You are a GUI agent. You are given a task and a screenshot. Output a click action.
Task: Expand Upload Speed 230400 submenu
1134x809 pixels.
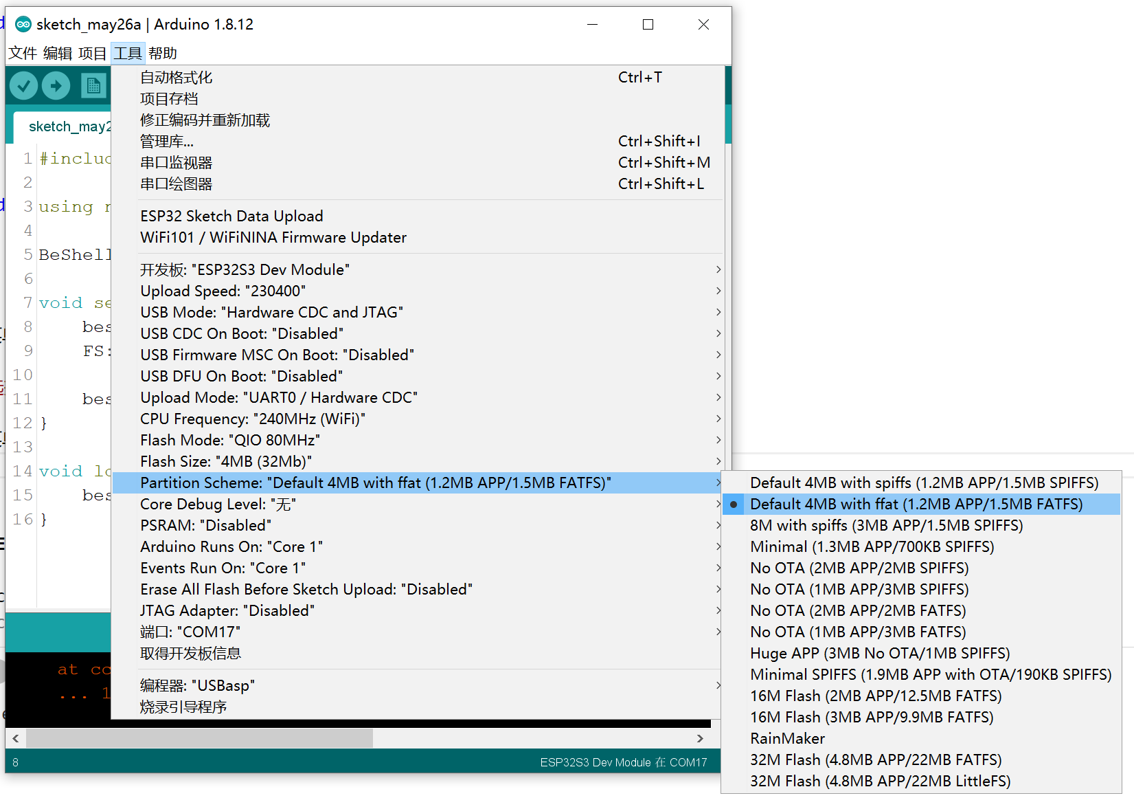418,291
